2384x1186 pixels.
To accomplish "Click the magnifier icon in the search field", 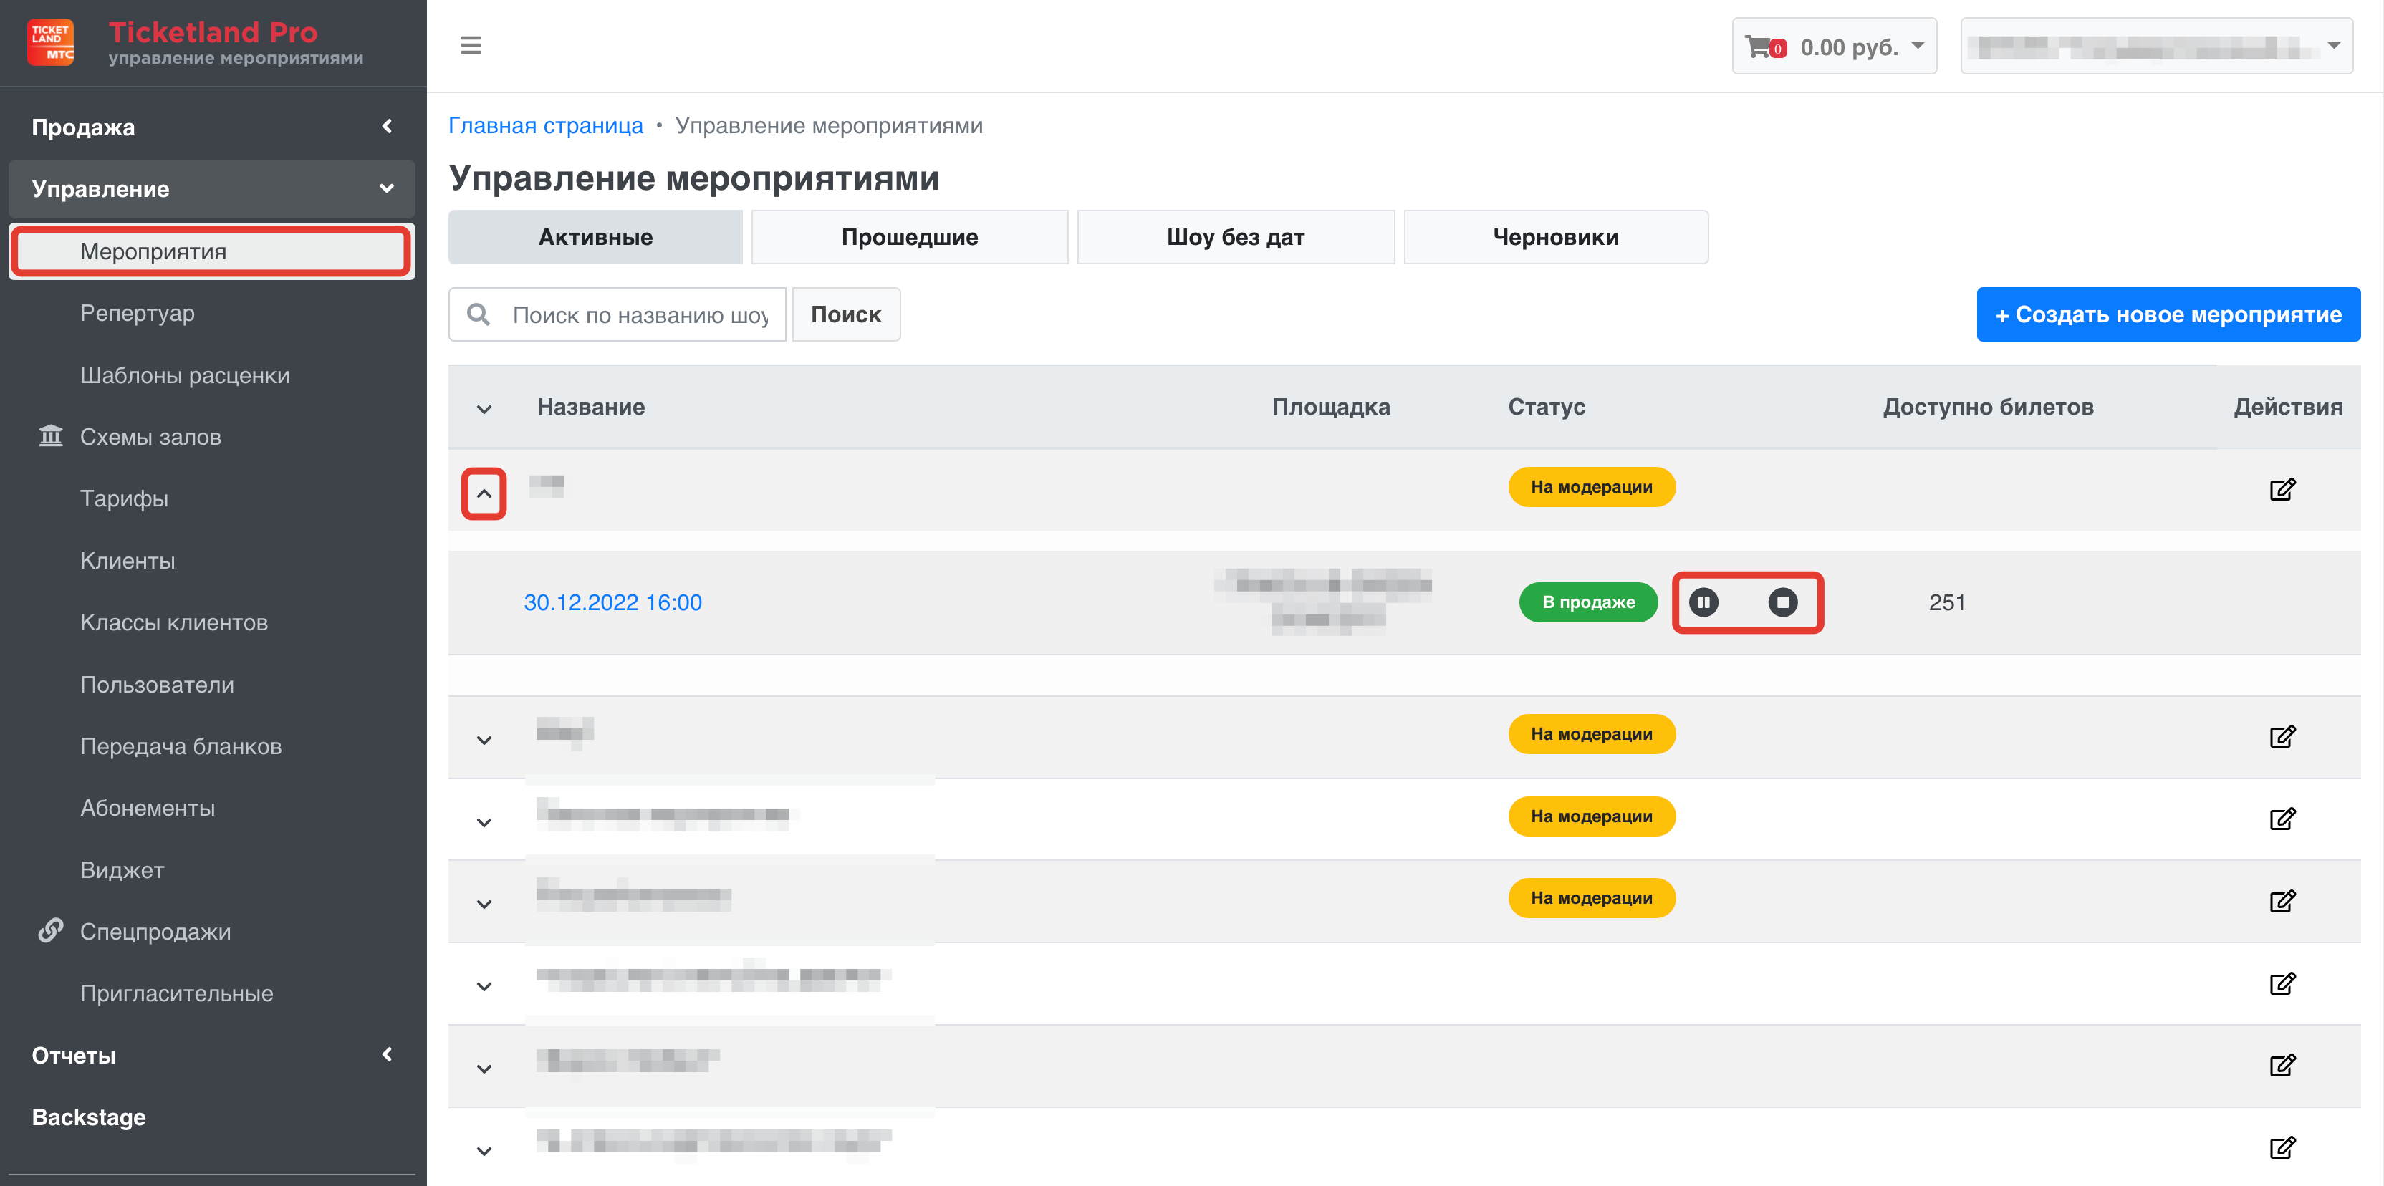I will tap(479, 314).
